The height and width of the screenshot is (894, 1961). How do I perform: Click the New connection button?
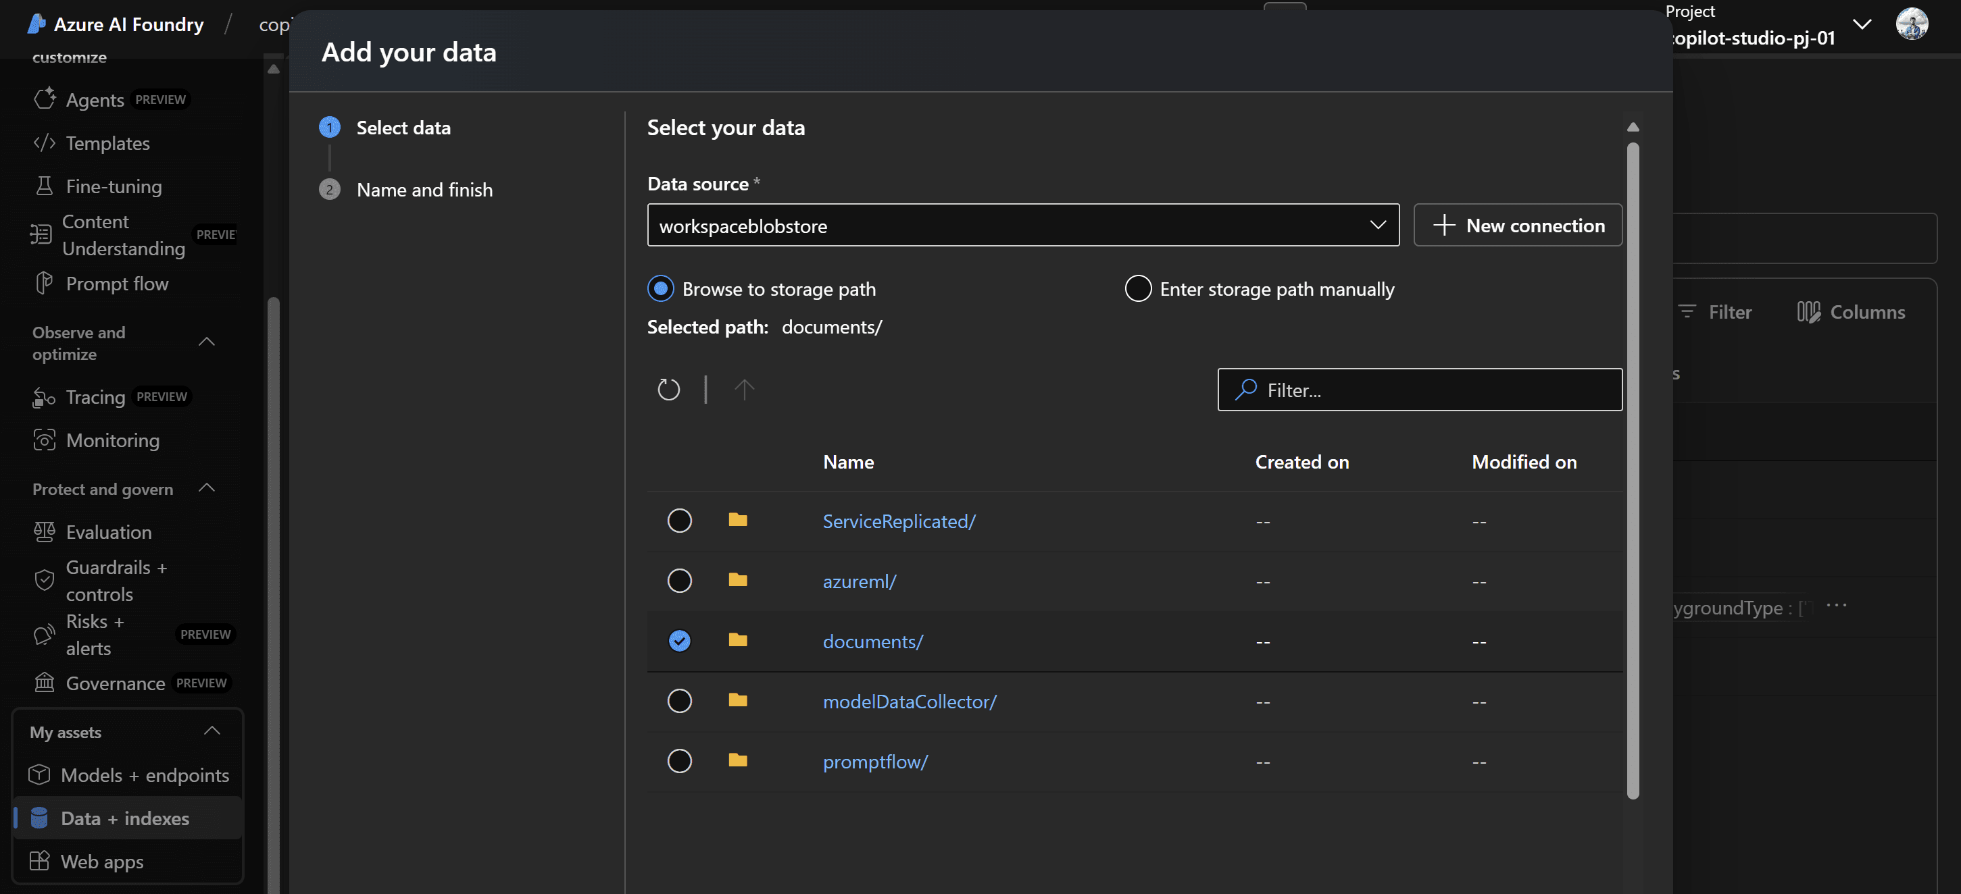(1518, 226)
